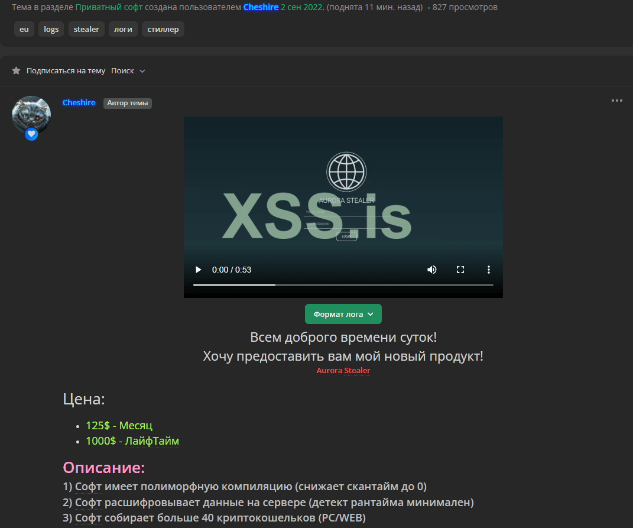633x528 pixels.
Task: Open the post options via three-dot menu
Action: point(617,101)
